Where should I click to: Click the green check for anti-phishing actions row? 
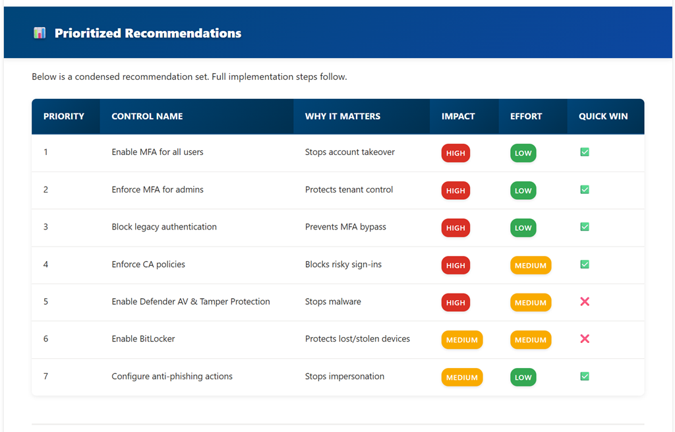click(585, 377)
